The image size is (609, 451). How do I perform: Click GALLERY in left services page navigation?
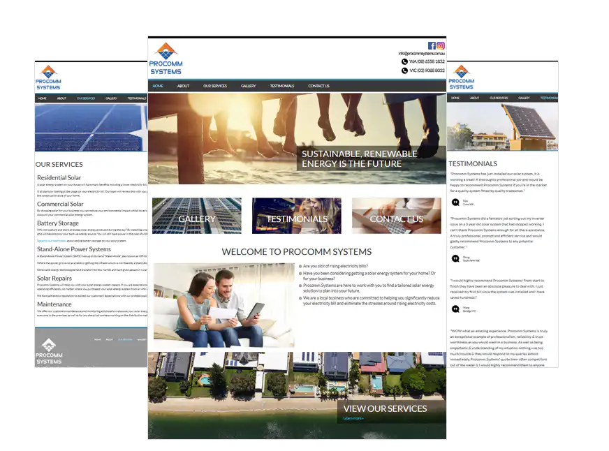(111, 98)
